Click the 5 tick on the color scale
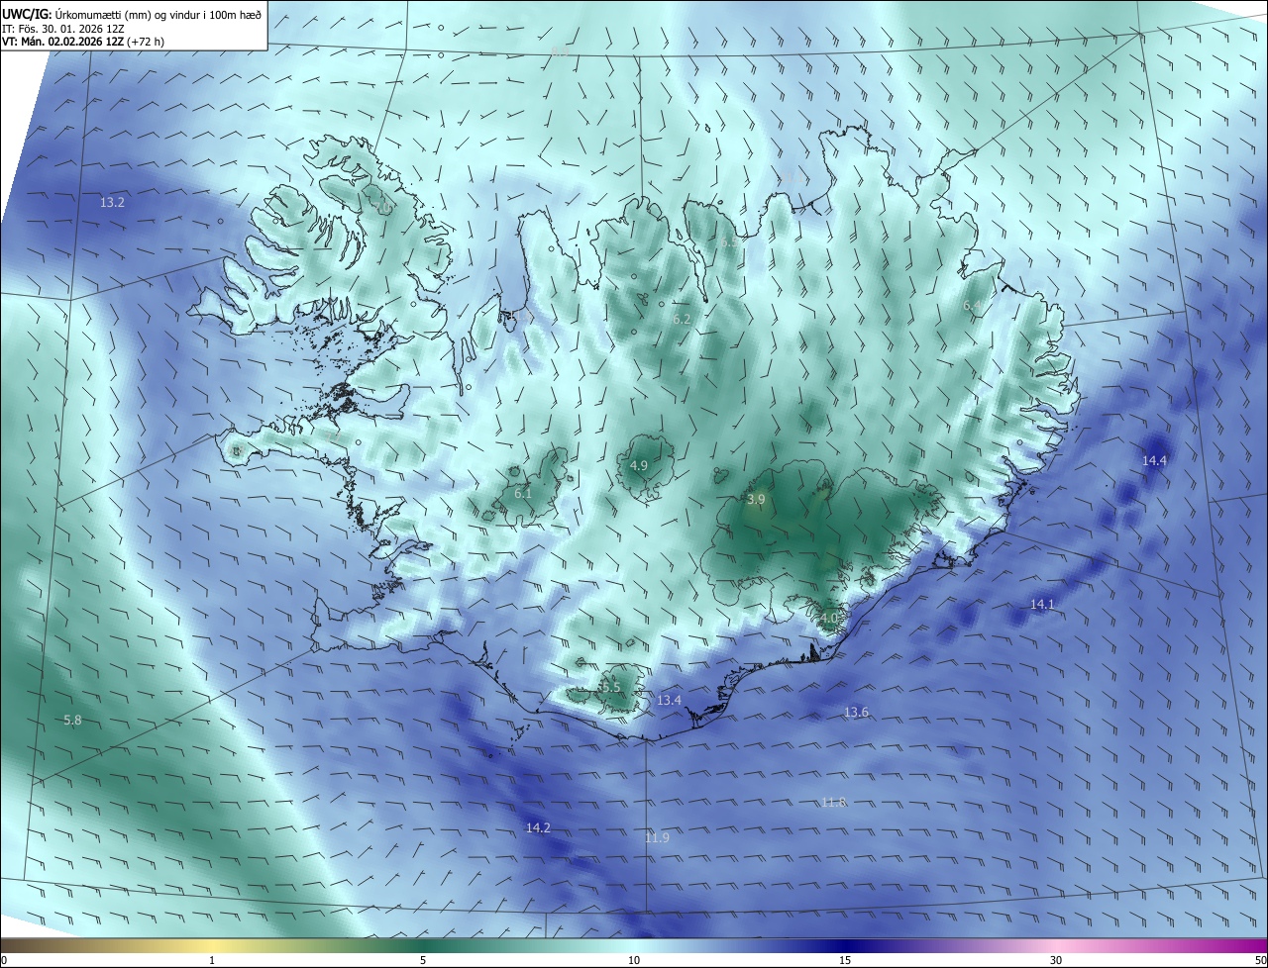 click(x=423, y=960)
